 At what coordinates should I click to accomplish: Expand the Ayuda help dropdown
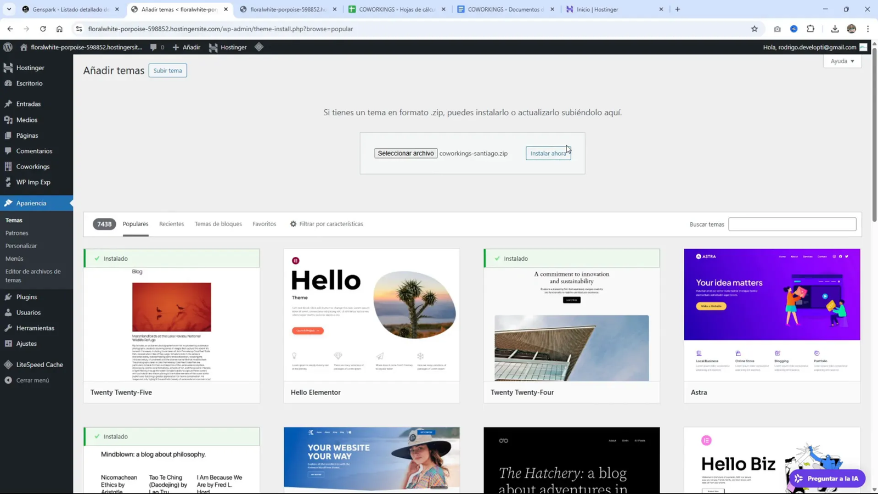coord(842,61)
